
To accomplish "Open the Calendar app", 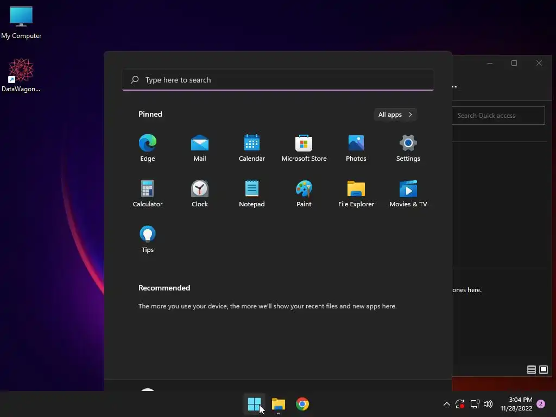I will click(x=252, y=148).
